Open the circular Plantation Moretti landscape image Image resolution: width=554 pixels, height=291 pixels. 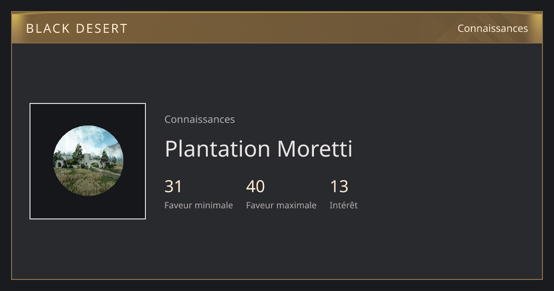pos(88,161)
